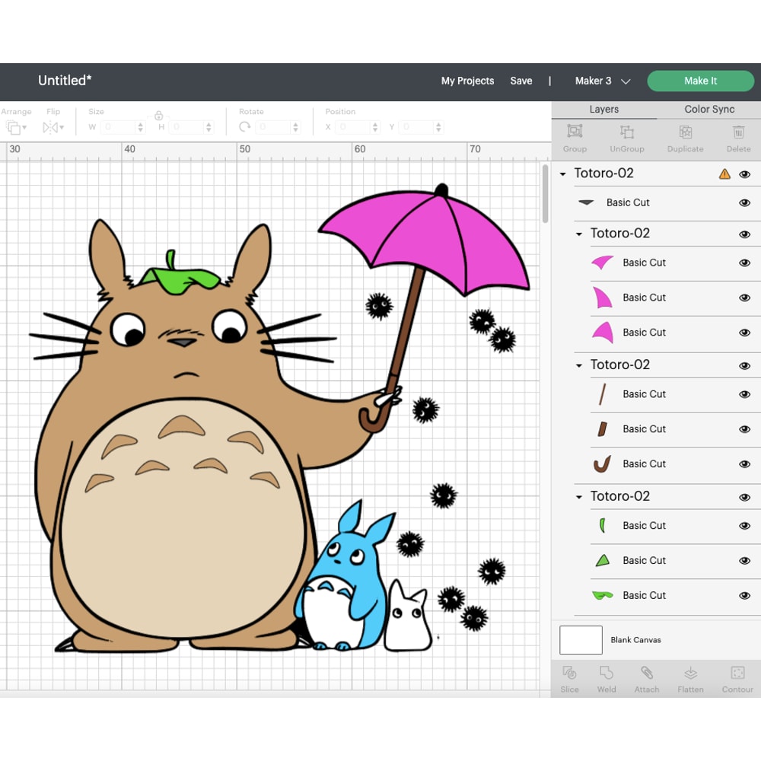This screenshot has height=761, width=761.
Task: Save the project
Action: click(521, 81)
